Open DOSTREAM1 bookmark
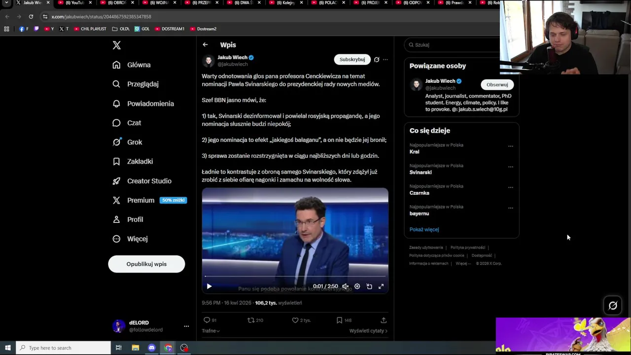This screenshot has height=355, width=631. [170, 29]
